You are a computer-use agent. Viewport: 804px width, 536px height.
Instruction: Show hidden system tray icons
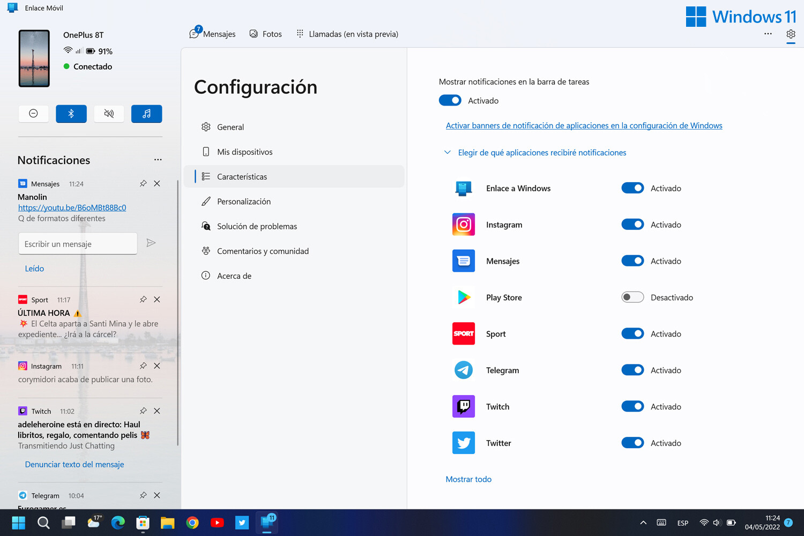click(x=643, y=523)
